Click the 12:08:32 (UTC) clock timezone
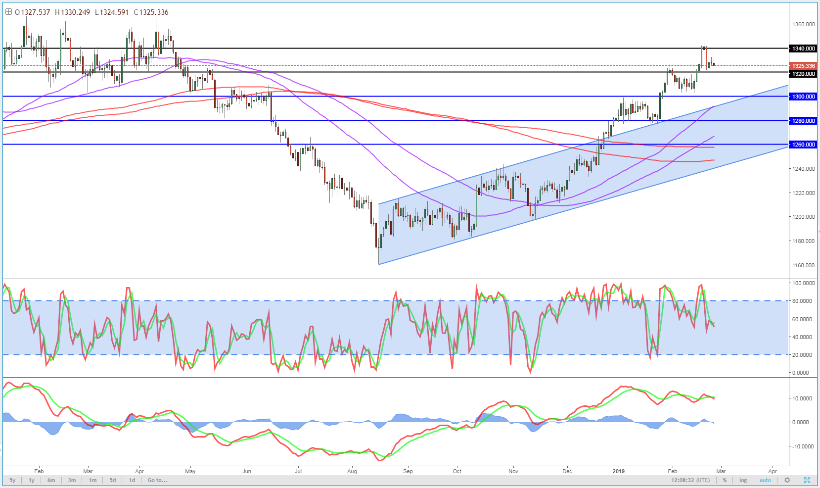The height and width of the screenshot is (488, 820). pos(690,480)
